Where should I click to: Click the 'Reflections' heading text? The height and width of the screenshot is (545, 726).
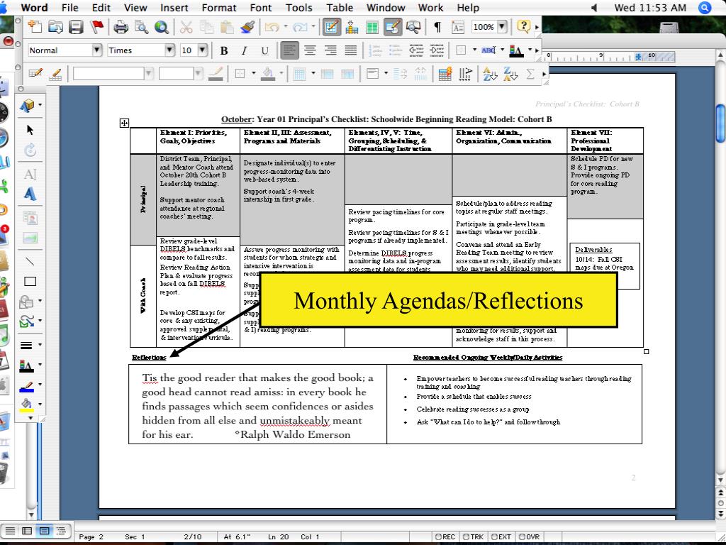149,358
